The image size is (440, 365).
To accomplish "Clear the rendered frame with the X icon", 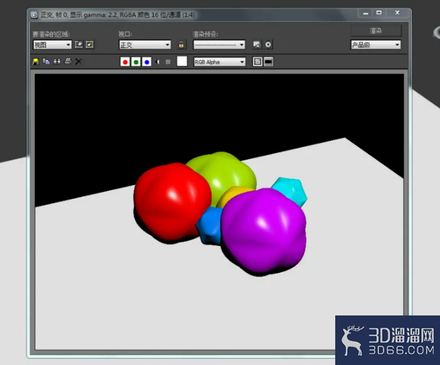I will 78,61.
